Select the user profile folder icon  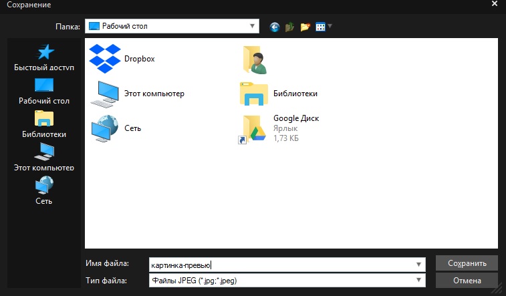click(x=255, y=60)
